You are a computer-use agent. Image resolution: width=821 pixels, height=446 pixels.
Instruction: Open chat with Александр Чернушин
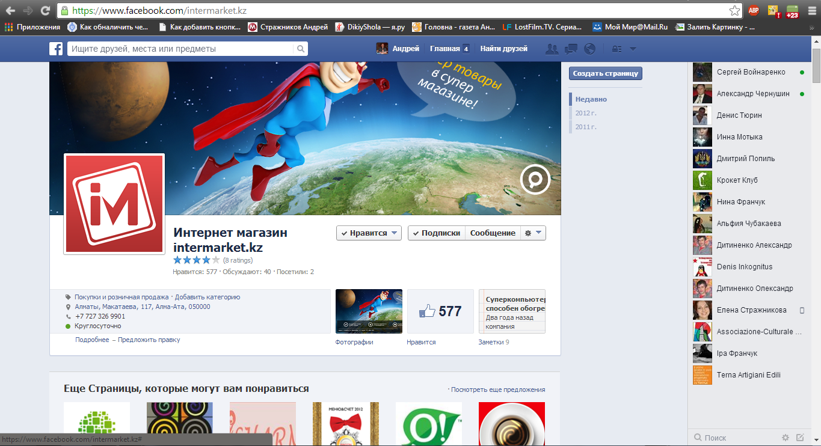coord(748,94)
